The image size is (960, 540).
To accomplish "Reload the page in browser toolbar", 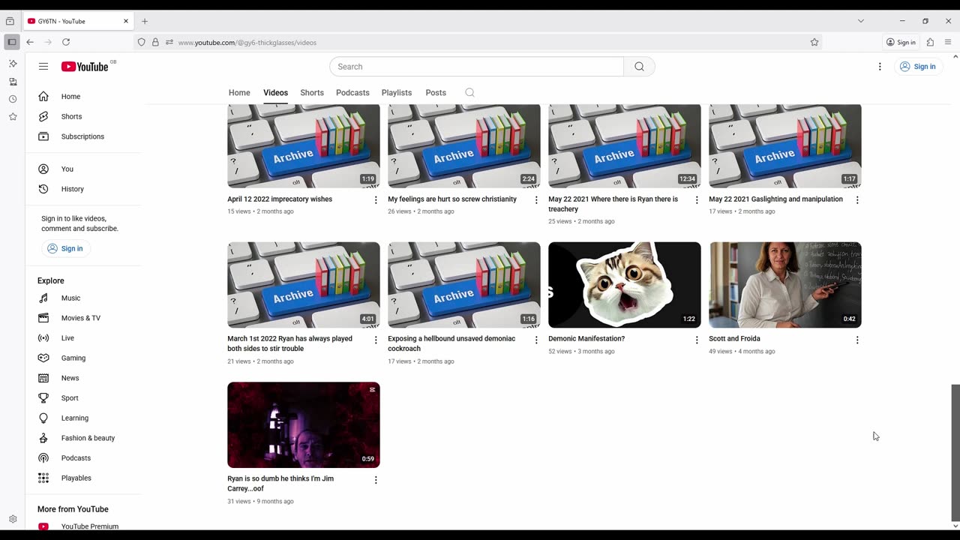I will tap(66, 42).
